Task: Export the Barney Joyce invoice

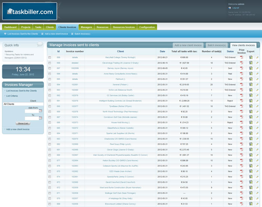Action: 251,68
